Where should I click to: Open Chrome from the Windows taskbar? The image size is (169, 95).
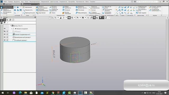point(53,93)
